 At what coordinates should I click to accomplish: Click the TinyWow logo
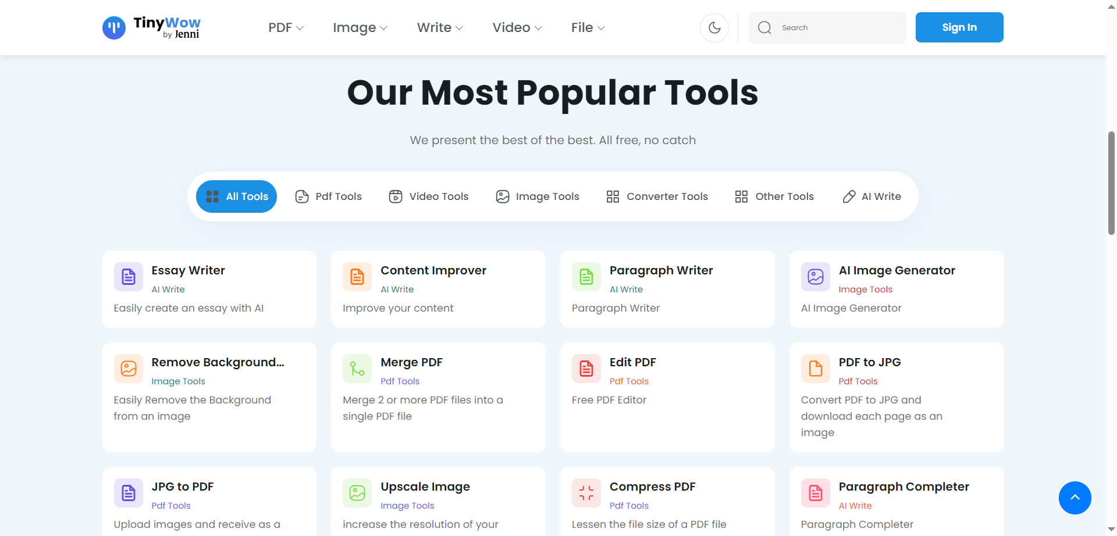coord(151,27)
